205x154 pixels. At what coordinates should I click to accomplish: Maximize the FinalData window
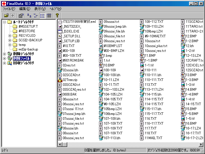[196, 4]
